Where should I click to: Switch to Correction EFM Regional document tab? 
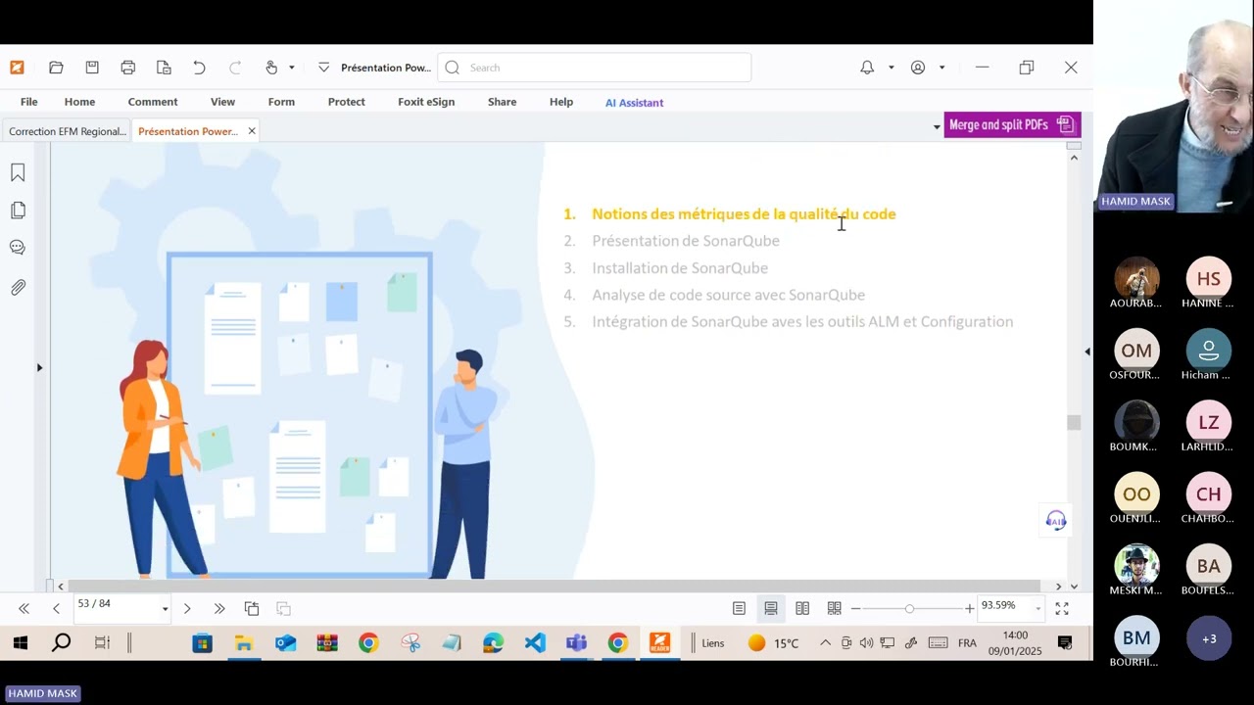67,131
